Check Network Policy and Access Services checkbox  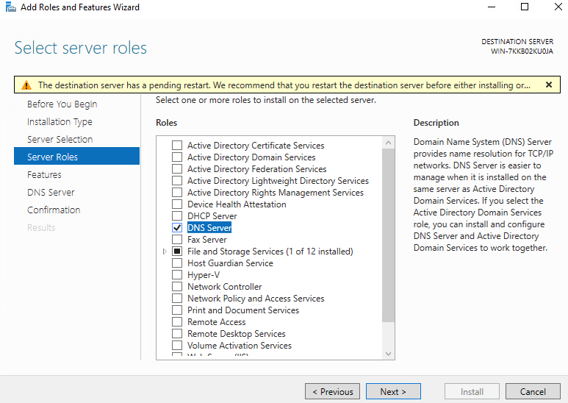pyautogui.click(x=177, y=299)
